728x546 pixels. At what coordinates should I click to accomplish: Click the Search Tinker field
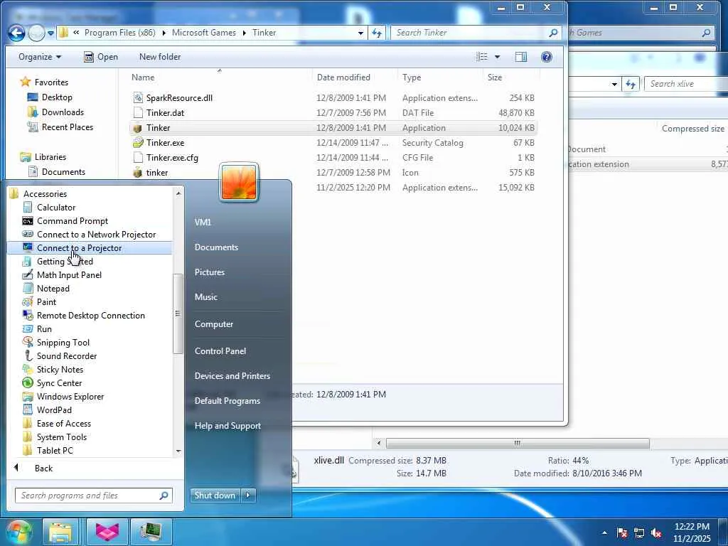coord(475,33)
